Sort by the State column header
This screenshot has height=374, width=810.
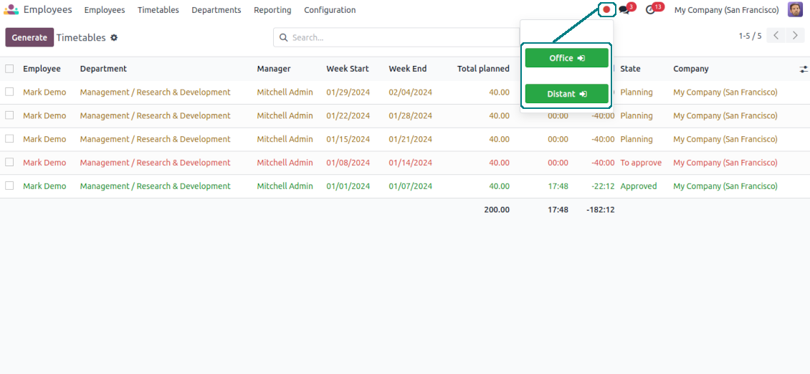(630, 69)
